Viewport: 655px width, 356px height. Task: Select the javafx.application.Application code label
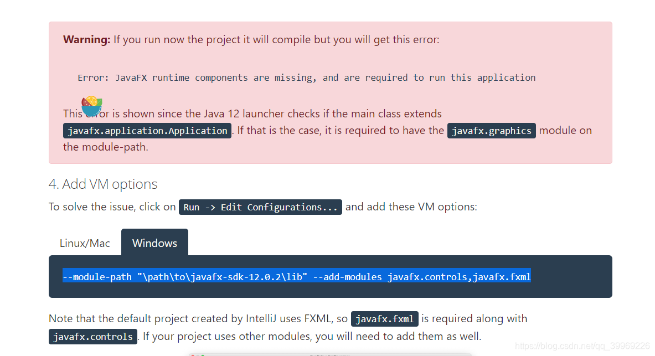tap(147, 131)
